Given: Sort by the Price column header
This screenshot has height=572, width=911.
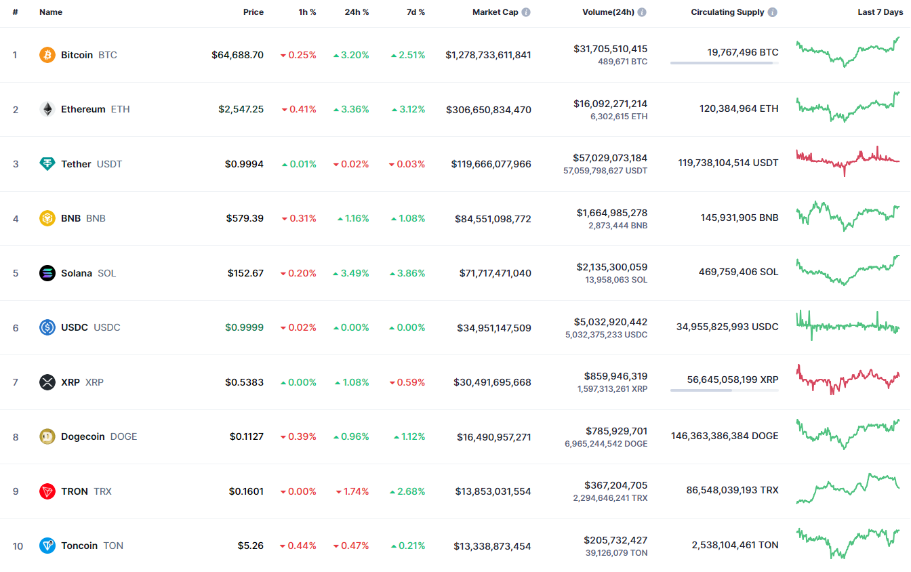Looking at the screenshot, I should pos(254,12).
